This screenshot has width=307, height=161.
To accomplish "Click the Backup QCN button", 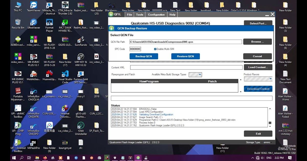I will point(144,56).
